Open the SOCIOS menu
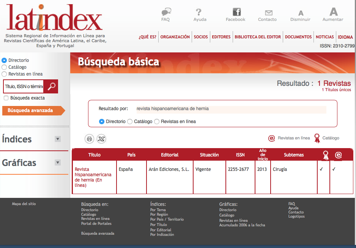The image size is (356, 248). pyautogui.click(x=201, y=37)
